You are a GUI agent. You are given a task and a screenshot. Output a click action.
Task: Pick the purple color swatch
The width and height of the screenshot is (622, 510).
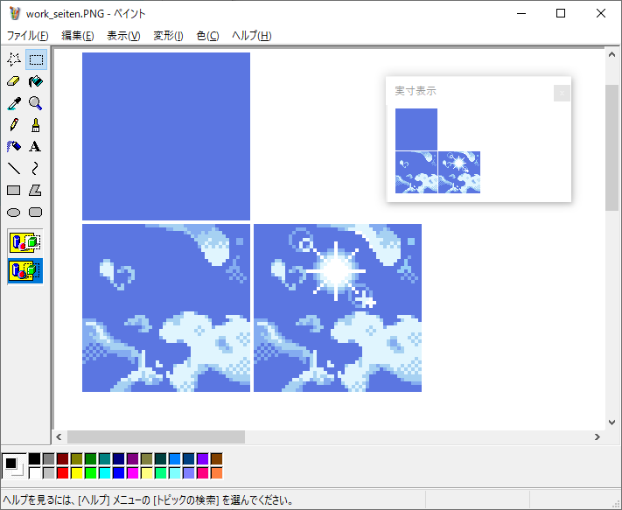pos(132,459)
